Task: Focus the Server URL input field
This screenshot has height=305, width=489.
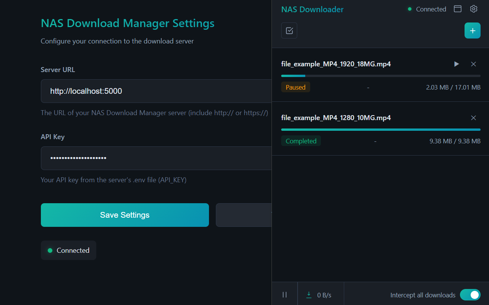Action: click(156, 91)
